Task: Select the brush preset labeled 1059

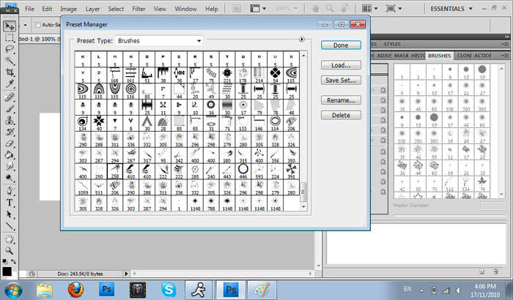Action: point(83,187)
